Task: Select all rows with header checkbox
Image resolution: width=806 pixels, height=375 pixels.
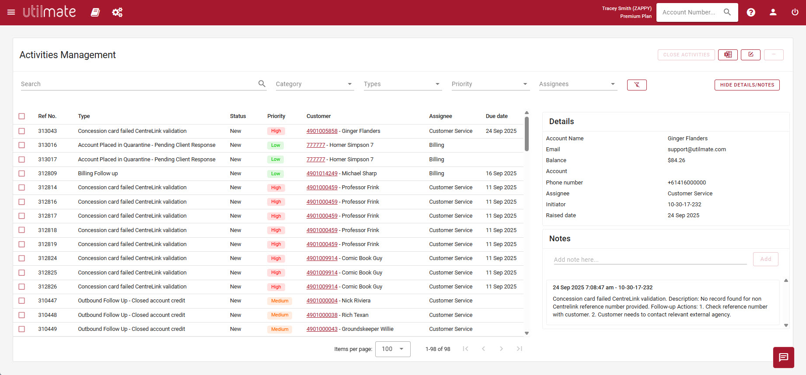Action: coord(22,116)
